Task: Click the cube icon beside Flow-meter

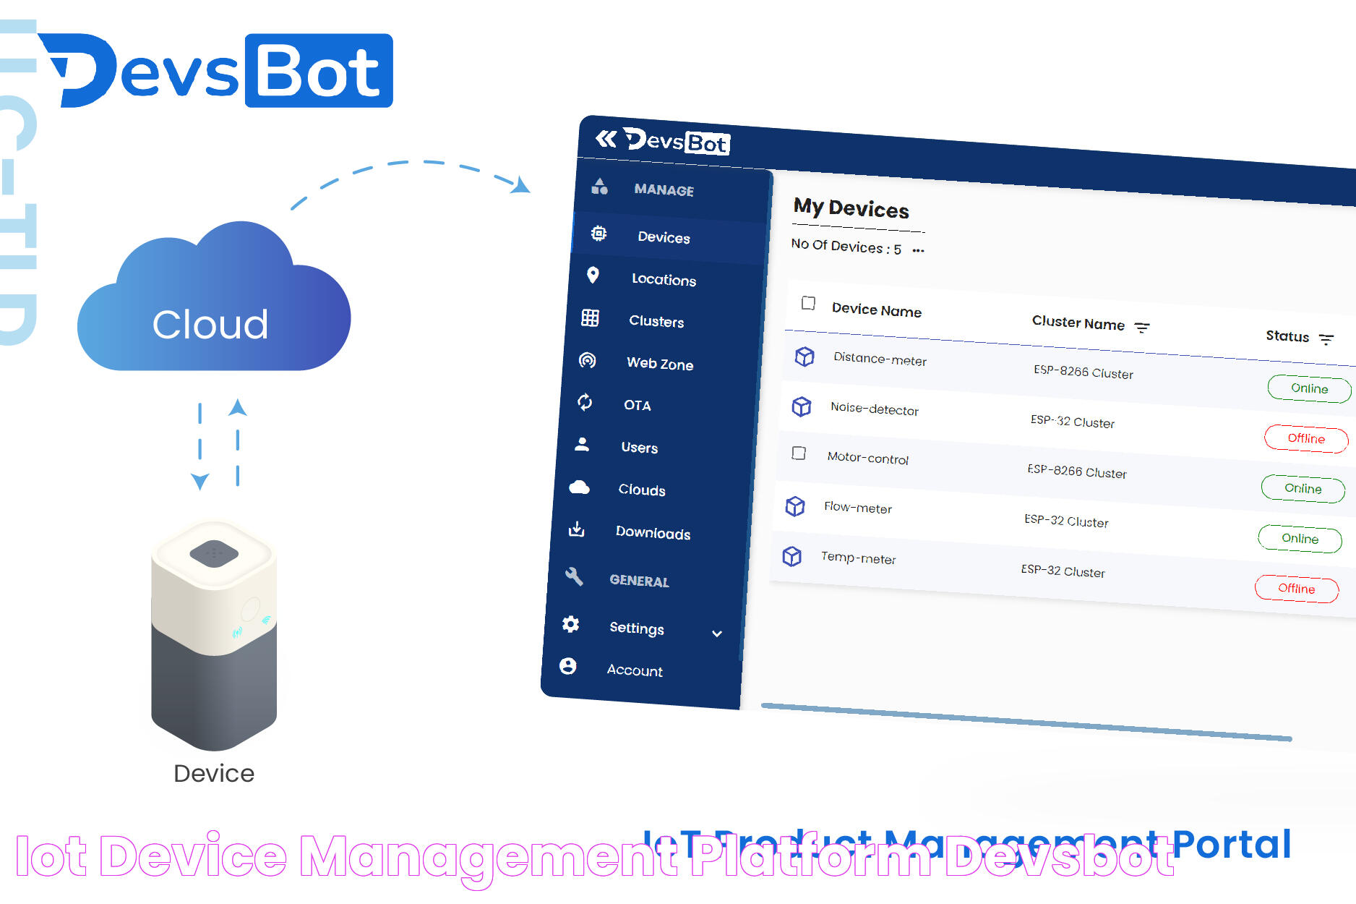Action: (795, 506)
